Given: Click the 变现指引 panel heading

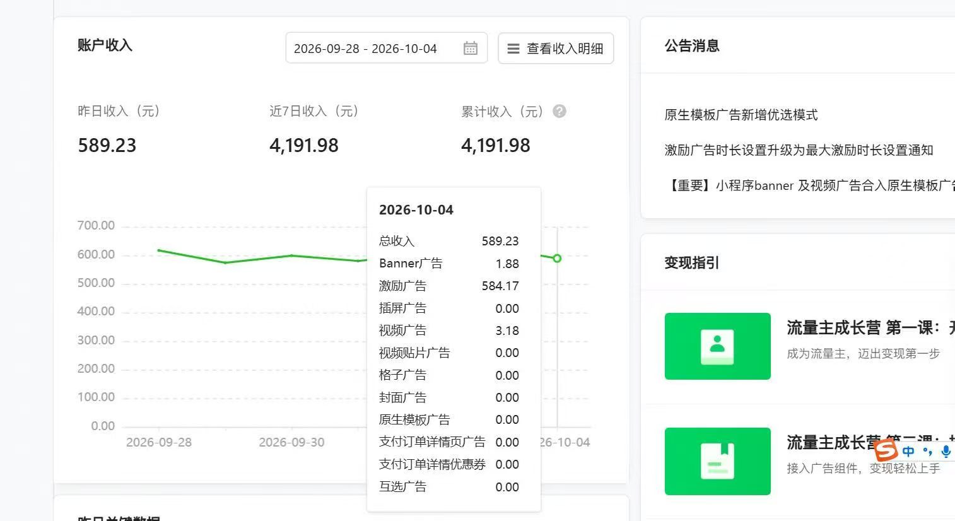Looking at the screenshot, I should (692, 262).
